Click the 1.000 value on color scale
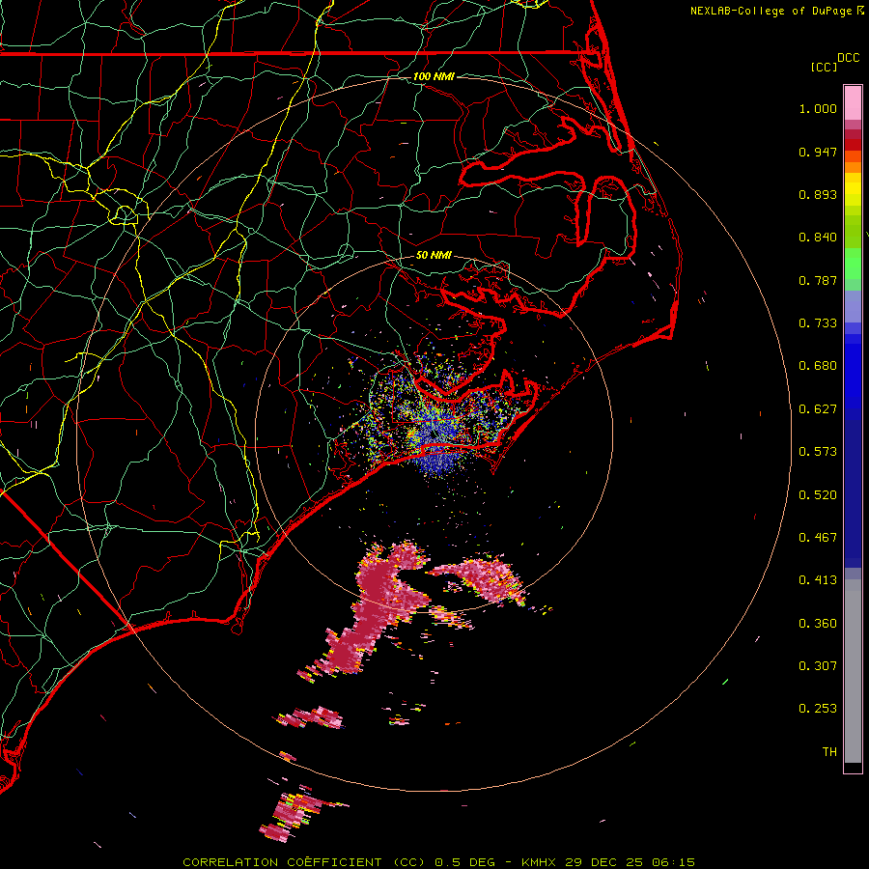Screen dimensions: 869x869 click(818, 108)
